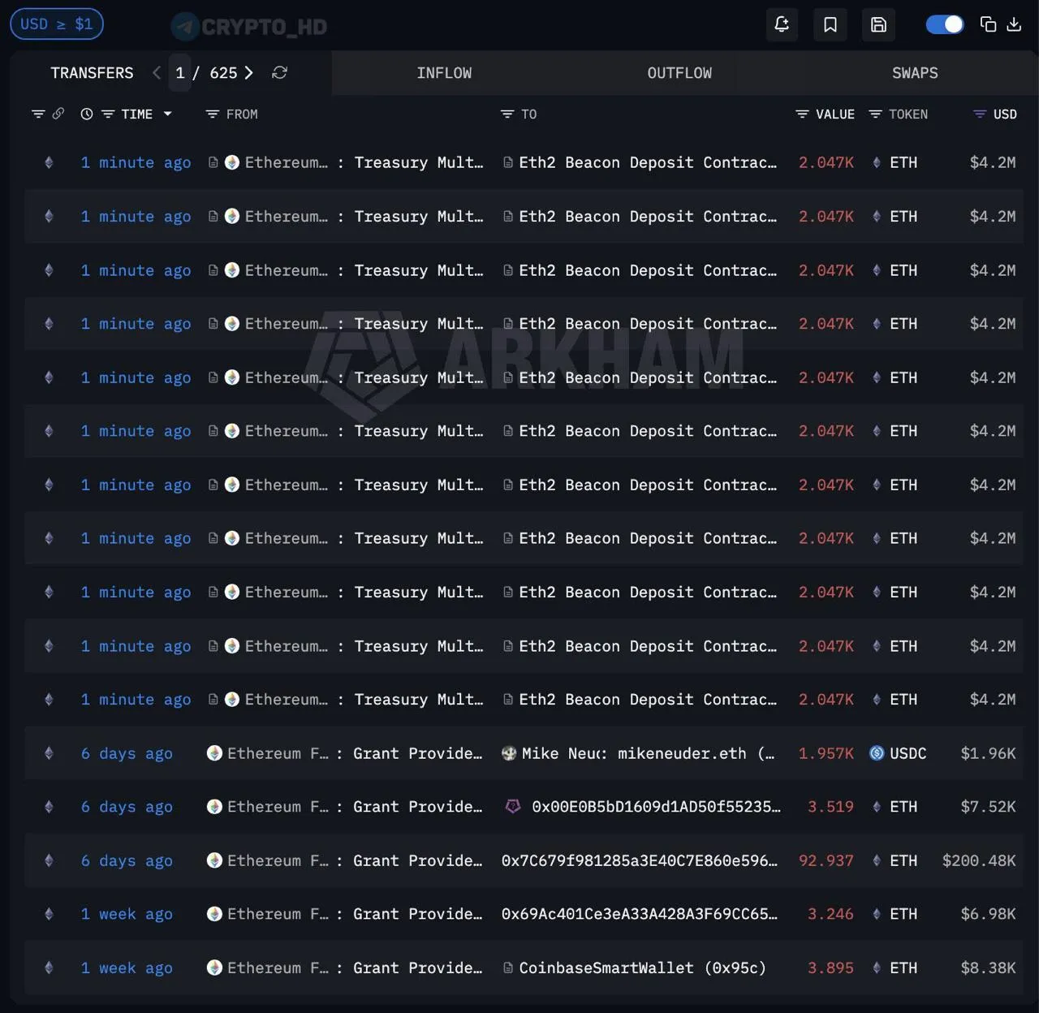Filter by the USD column
The width and height of the screenshot is (1039, 1013).
pos(980,114)
